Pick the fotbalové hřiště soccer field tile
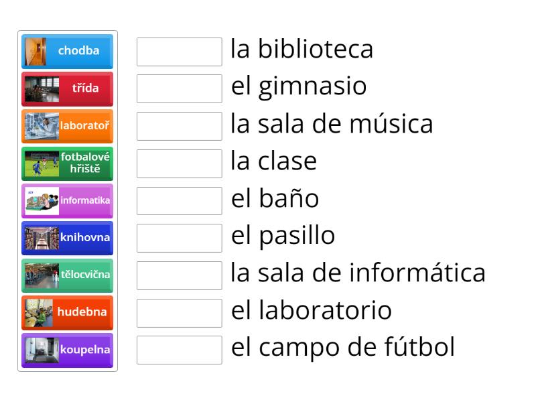 click(67, 163)
